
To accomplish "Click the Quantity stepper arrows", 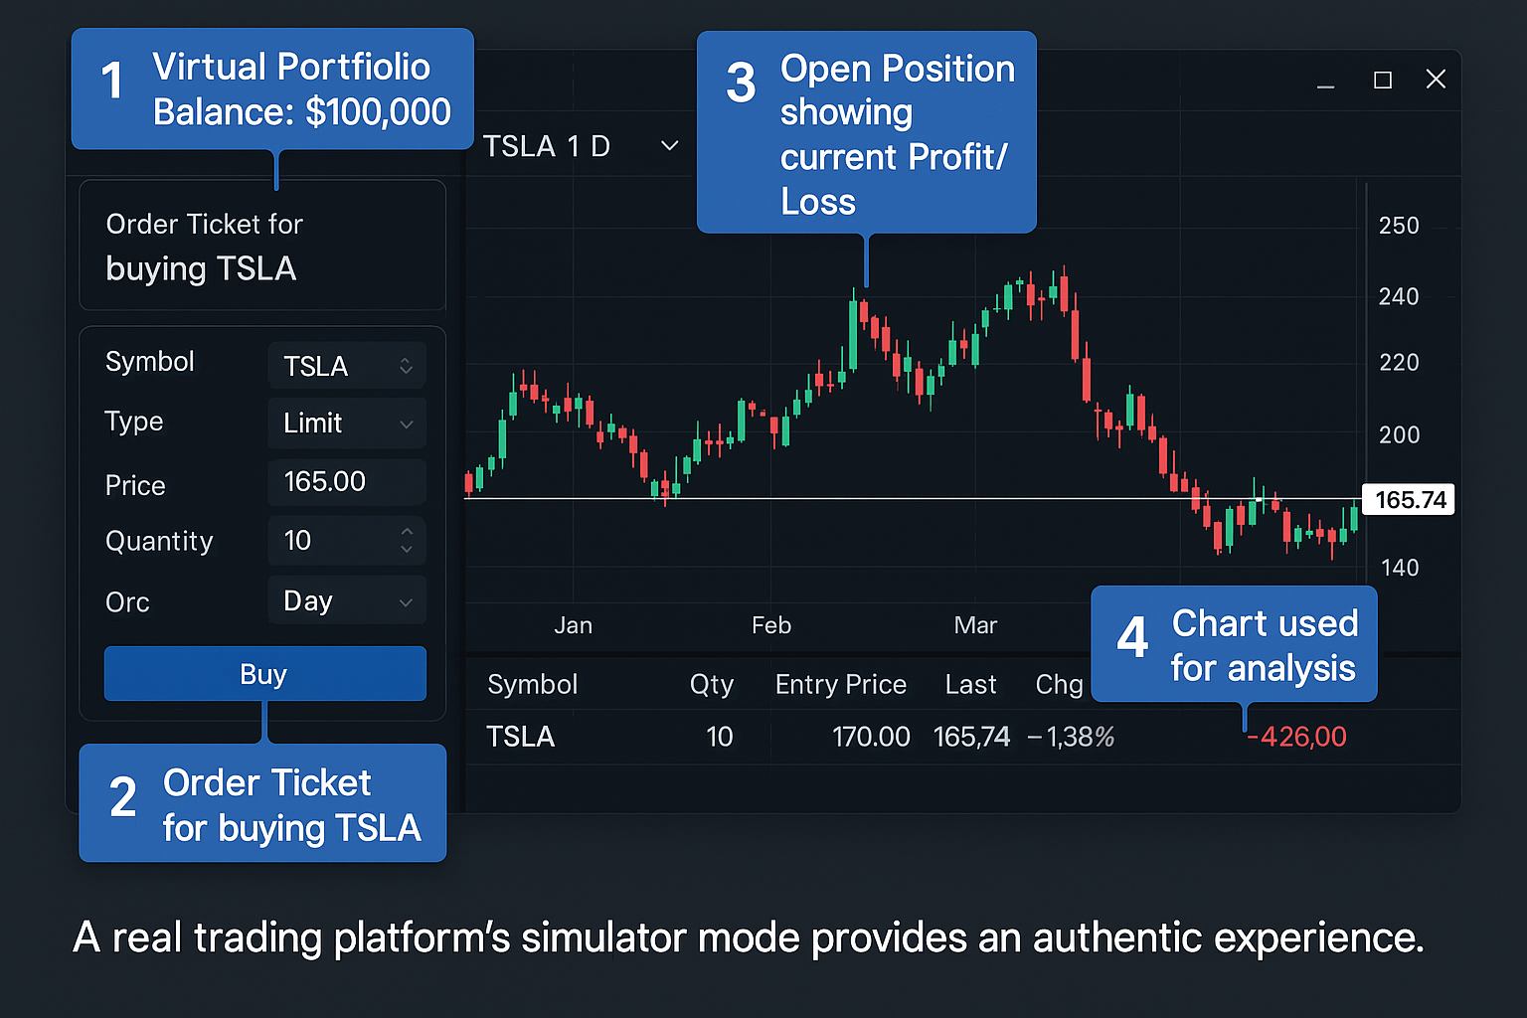I will 406,541.
